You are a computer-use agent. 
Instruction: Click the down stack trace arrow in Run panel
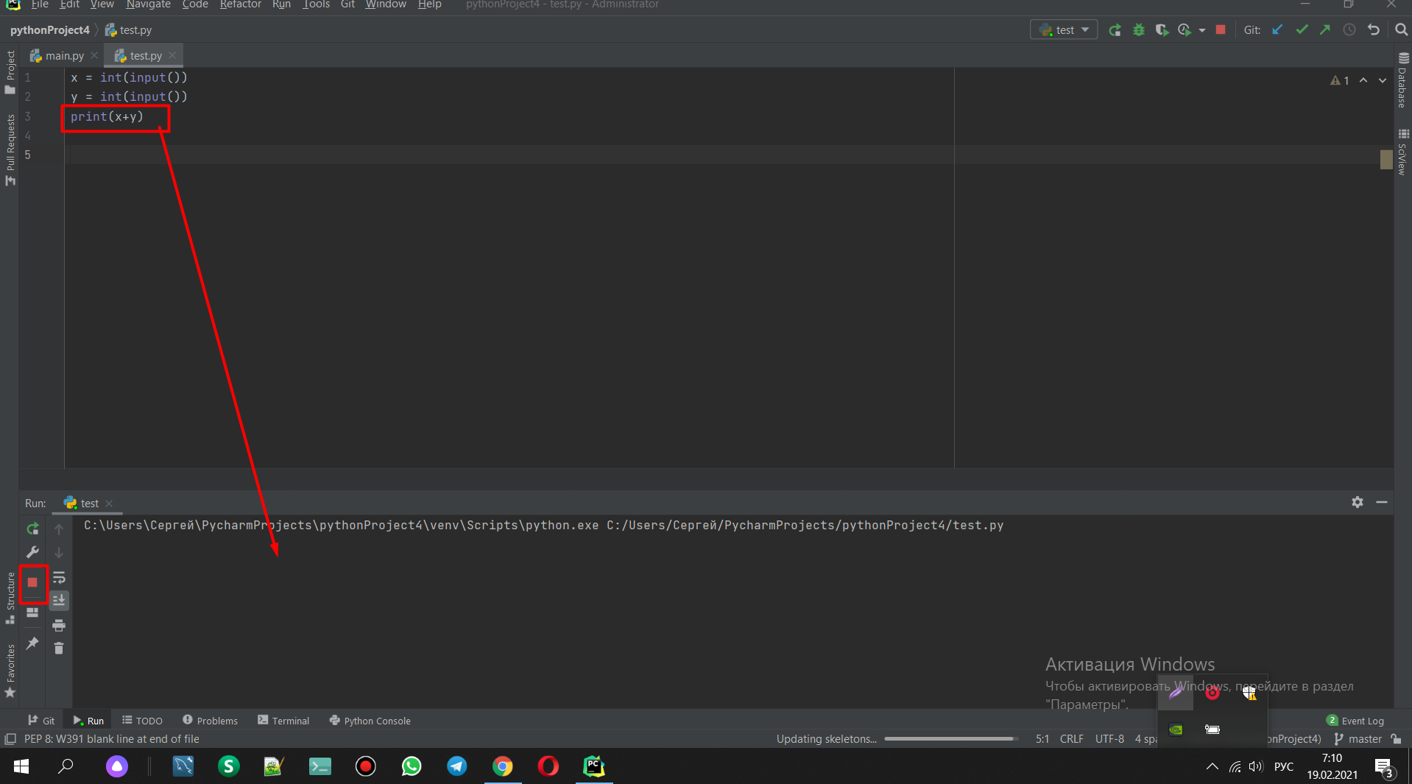click(59, 552)
